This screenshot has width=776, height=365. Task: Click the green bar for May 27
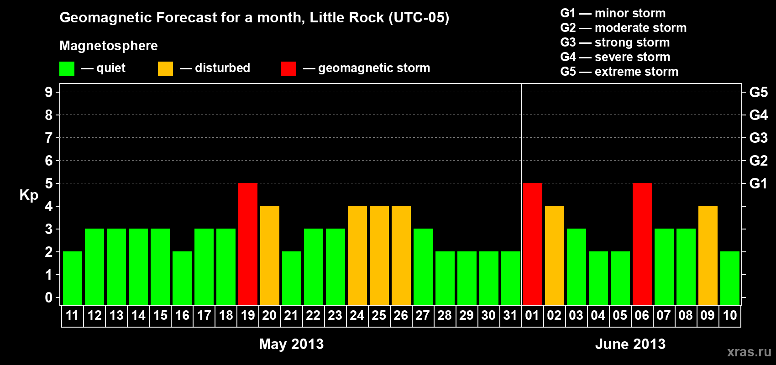tap(423, 266)
